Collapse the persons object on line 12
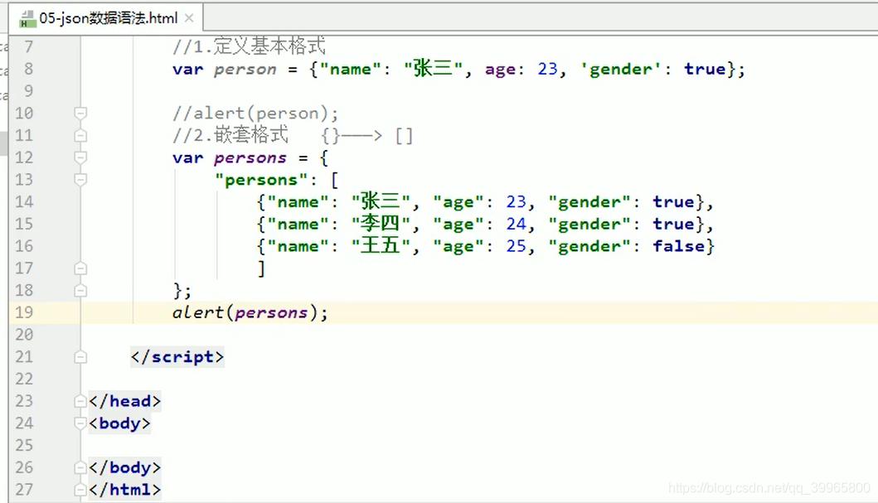878x503 pixels. (80, 157)
